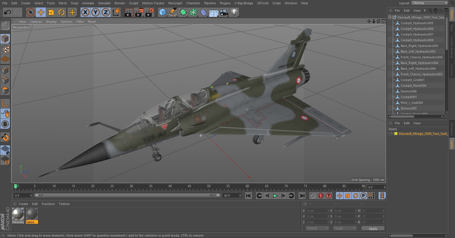The image size is (455, 238).
Task: Select Cockpit_Hydraulics005 object
Action: click(417, 23)
